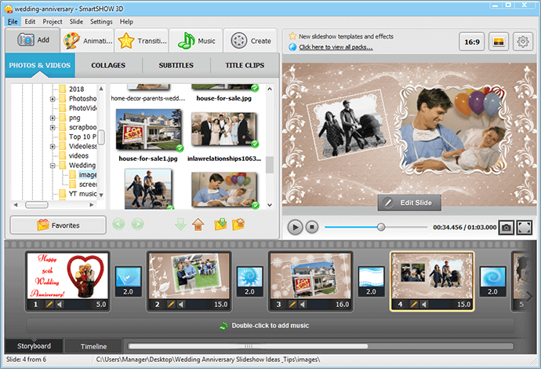Click the folder with orange arrow icon
This screenshot has height=369, width=541.
(238, 225)
